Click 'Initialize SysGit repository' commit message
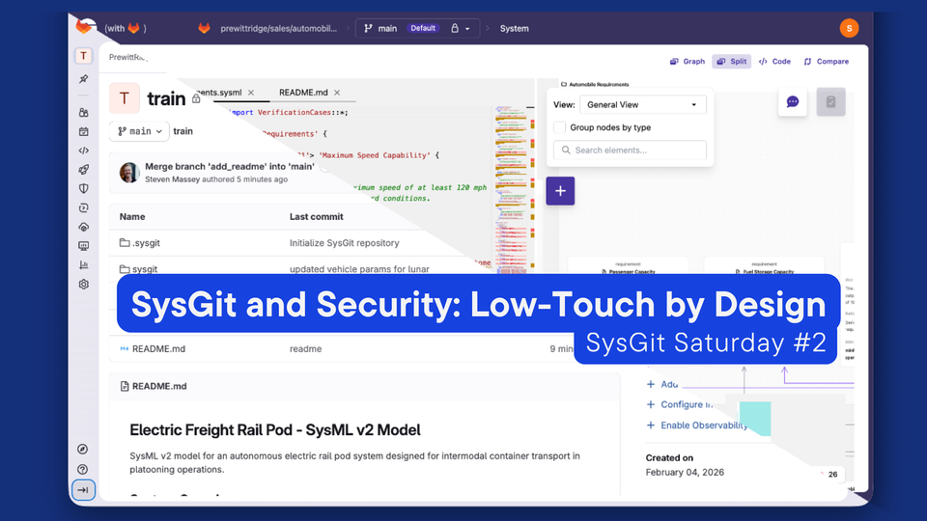 click(x=344, y=243)
